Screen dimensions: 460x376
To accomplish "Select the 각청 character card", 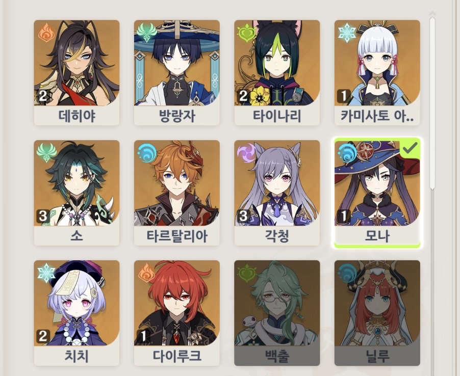I will click(x=277, y=193).
